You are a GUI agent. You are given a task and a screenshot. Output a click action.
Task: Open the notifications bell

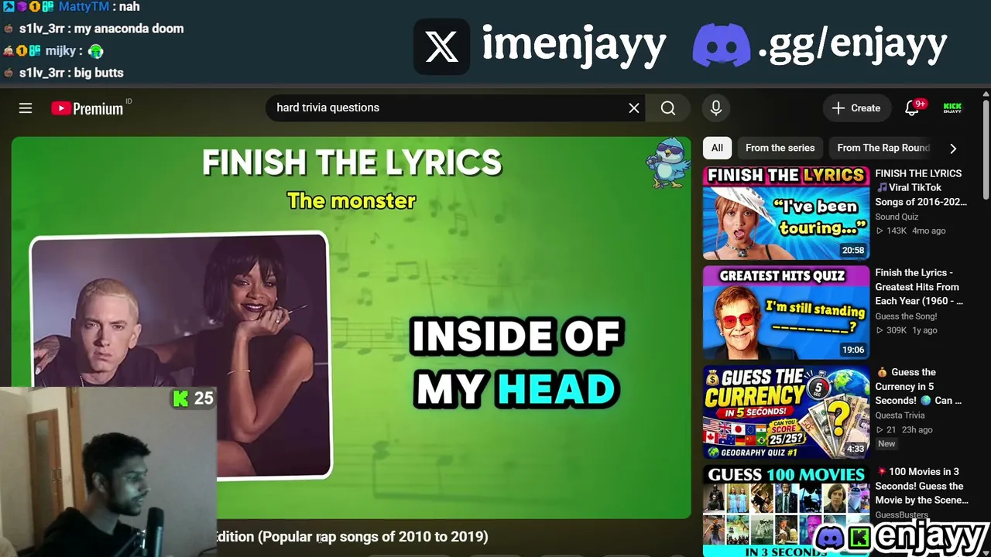pos(913,108)
